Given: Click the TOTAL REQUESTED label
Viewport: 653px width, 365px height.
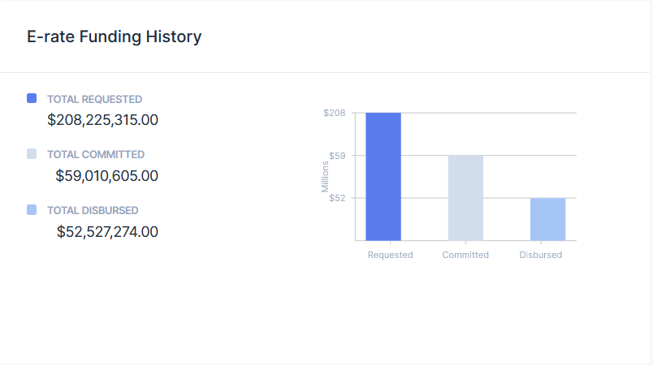Looking at the screenshot, I should [x=94, y=99].
